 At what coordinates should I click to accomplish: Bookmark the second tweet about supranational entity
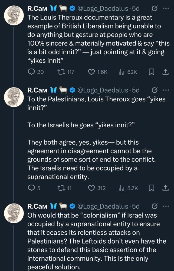[152, 188]
